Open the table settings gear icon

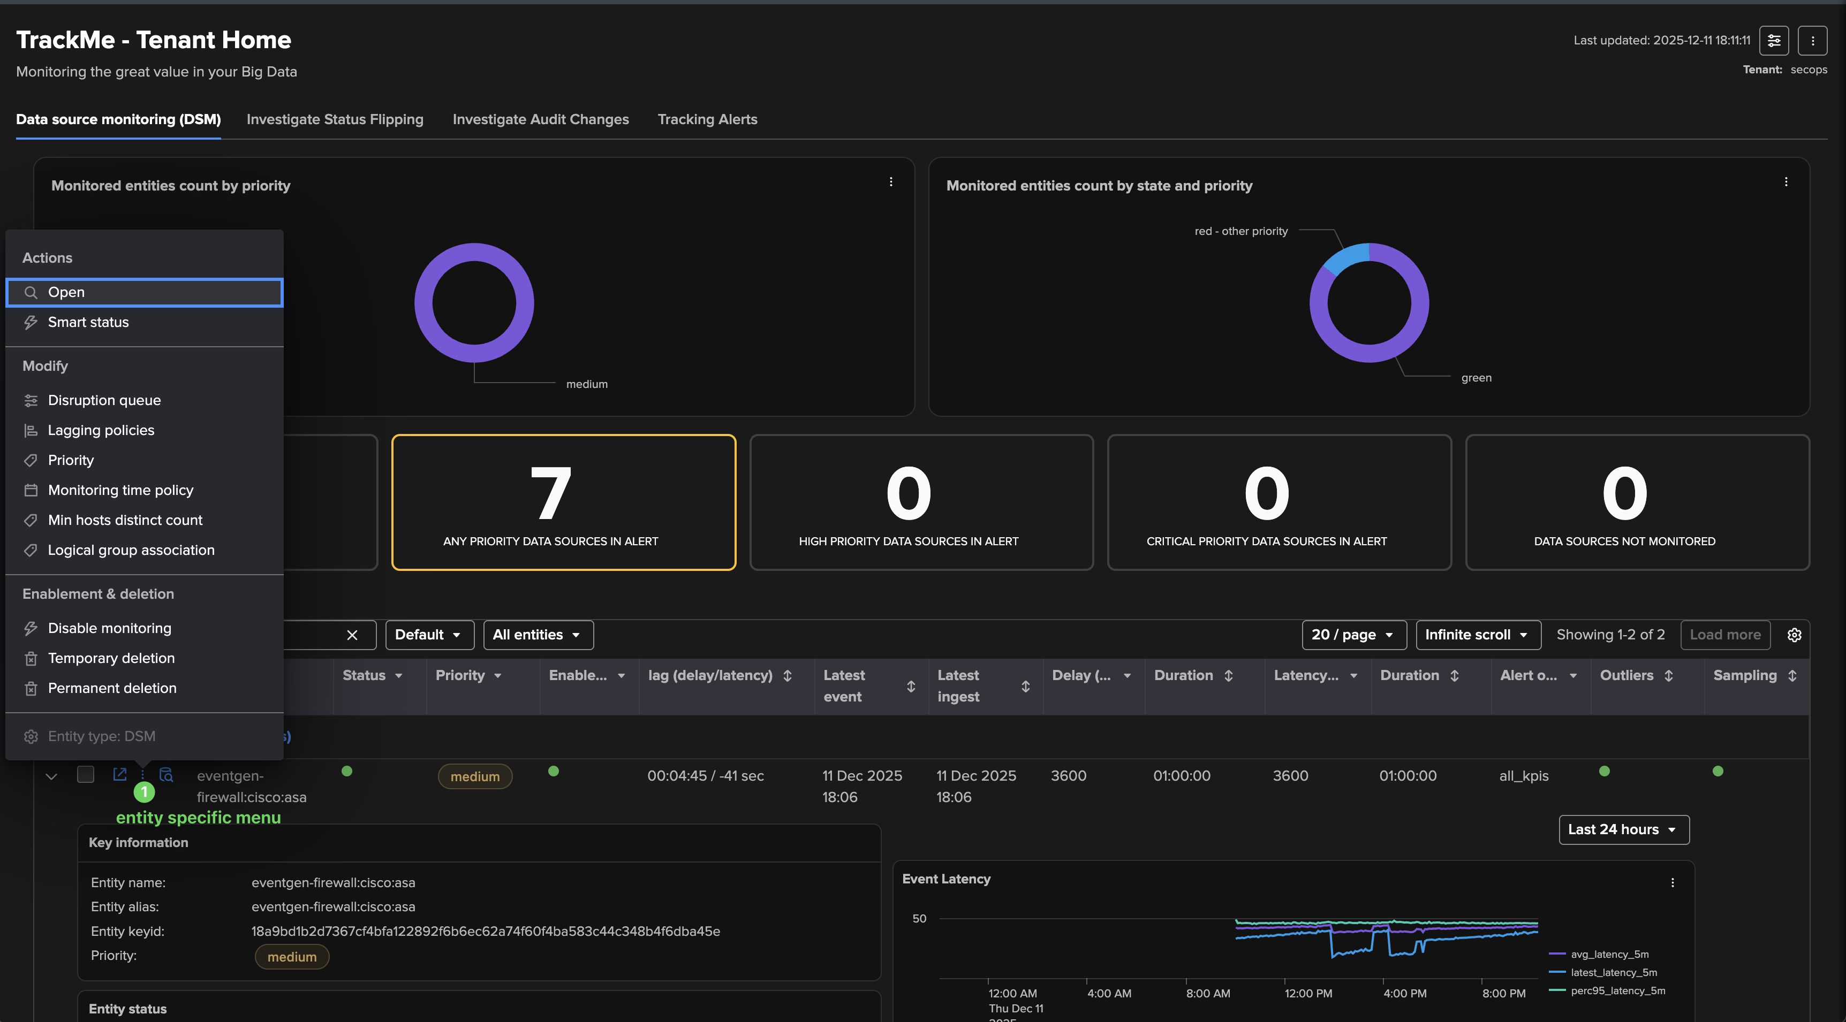[1794, 635]
